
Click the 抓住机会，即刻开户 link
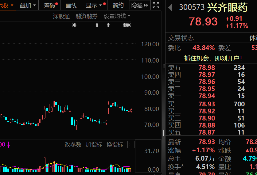tap(213, 58)
